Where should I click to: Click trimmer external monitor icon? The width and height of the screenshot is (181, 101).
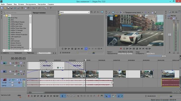point(102,12)
